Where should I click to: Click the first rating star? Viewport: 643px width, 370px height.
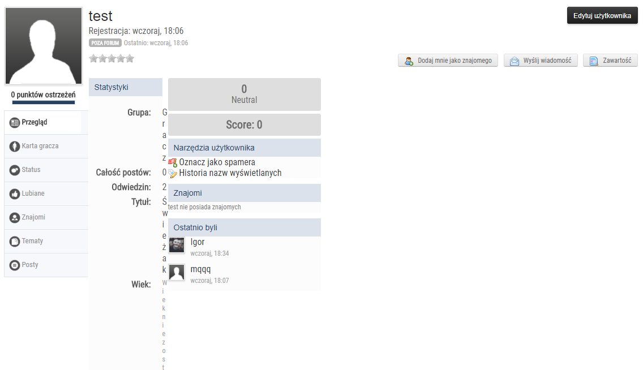pos(93,58)
